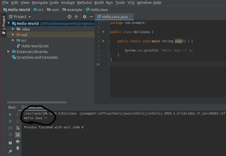Viewport: 226px width, 156px height.
Task: Select Scratches and Consoles in project tree
Action: [x=37, y=57]
